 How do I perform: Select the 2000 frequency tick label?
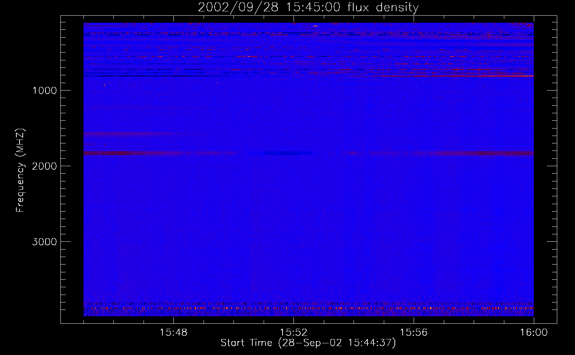click(x=44, y=166)
